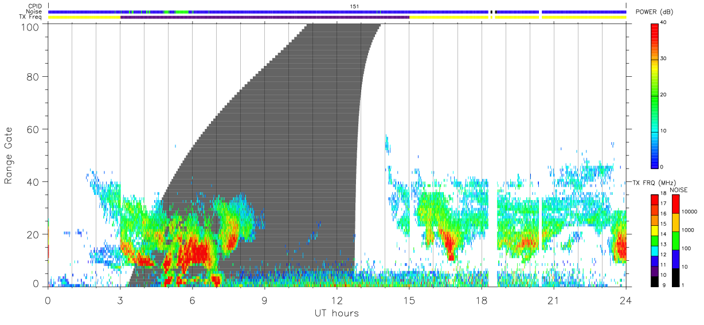Click the 12 tick label on UT hours axis

point(337,300)
